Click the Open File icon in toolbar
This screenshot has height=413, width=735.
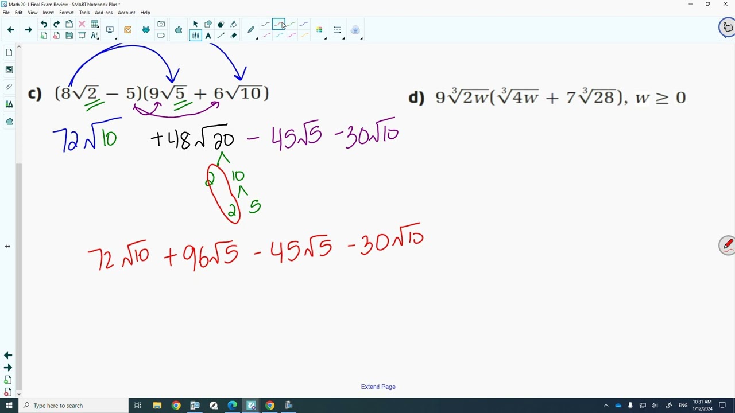[69, 24]
